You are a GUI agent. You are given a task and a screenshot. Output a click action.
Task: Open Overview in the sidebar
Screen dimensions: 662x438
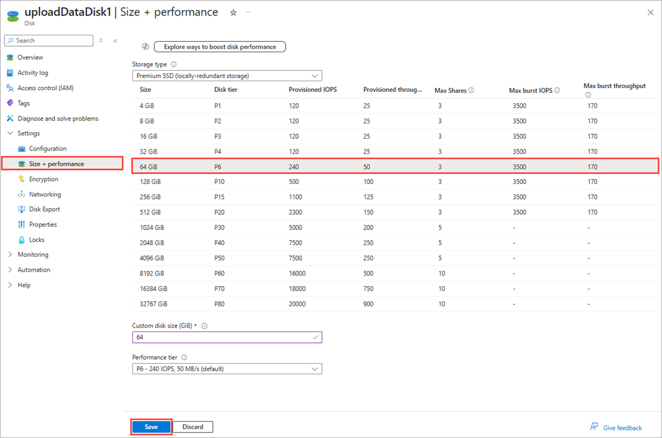(30, 57)
